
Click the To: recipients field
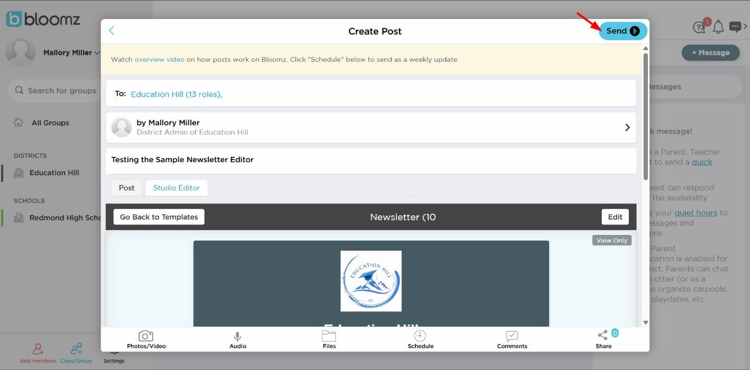click(x=371, y=93)
